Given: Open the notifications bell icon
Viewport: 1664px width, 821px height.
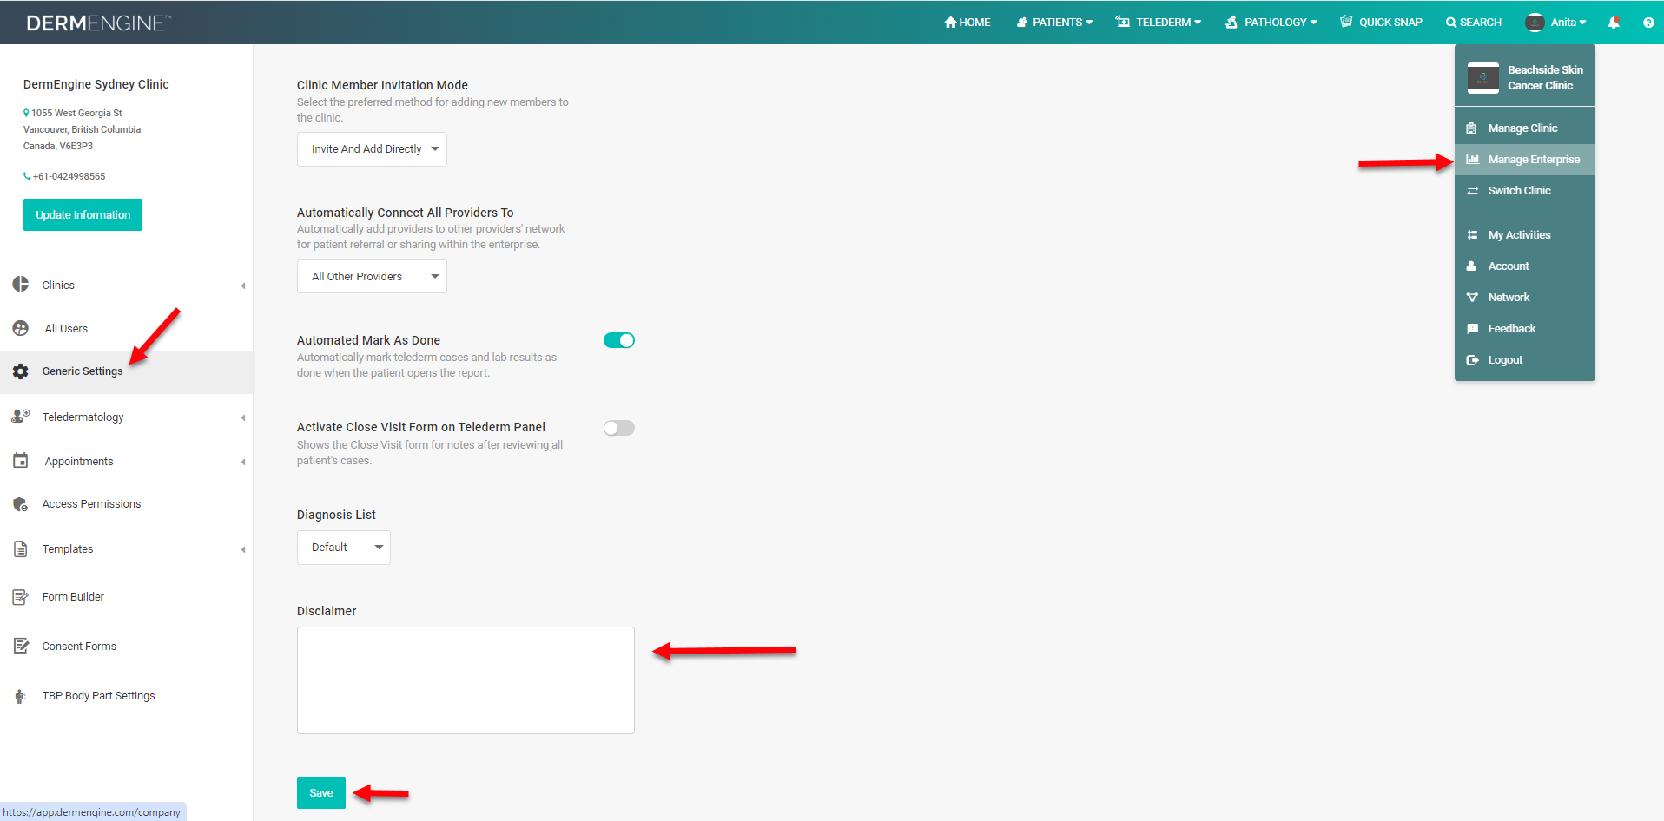Looking at the screenshot, I should pyautogui.click(x=1614, y=23).
